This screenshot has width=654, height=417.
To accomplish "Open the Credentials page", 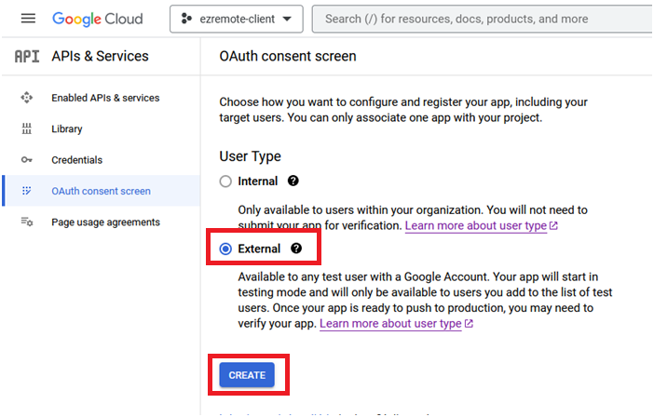I will tap(76, 160).
